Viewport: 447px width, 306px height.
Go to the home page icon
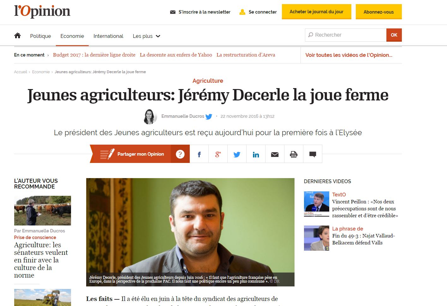pyautogui.click(x=17, y=35)
